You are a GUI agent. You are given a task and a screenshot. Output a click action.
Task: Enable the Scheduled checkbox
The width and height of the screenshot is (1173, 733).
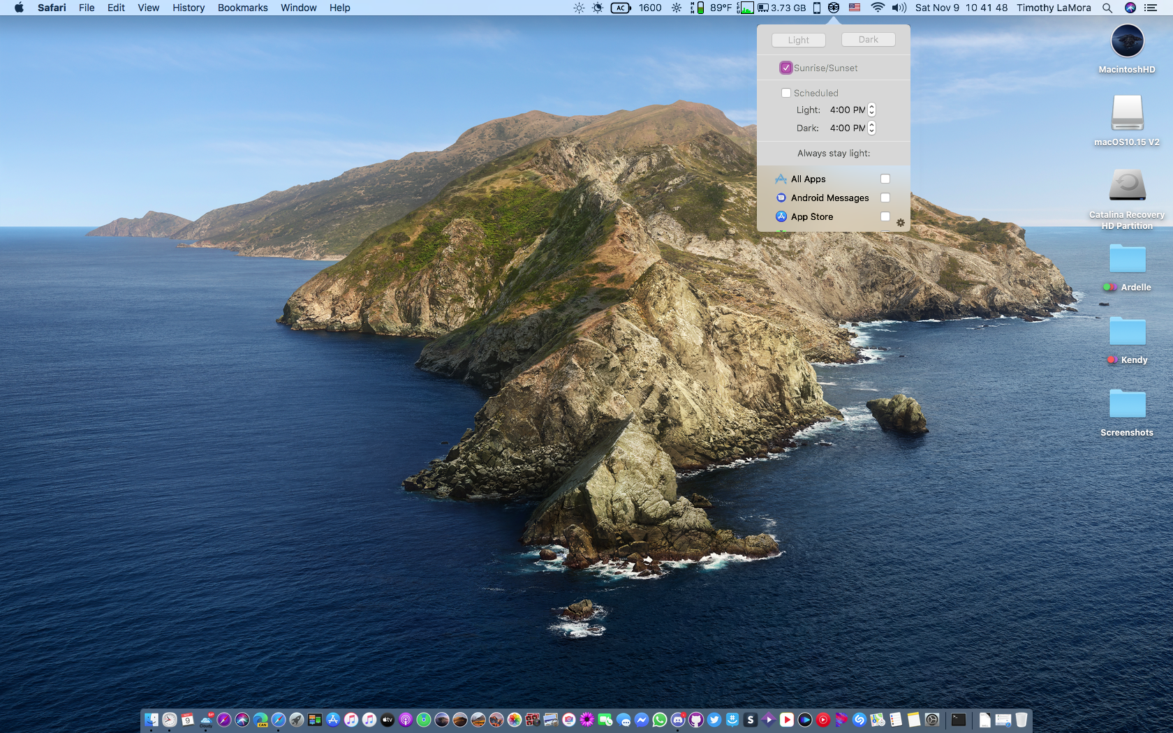click(786, 93)
